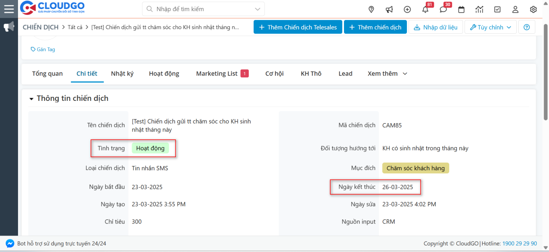Screen dimensions: 549x252
Task: Expand the Xem thêm tab menu
Action: pos(387,74)
